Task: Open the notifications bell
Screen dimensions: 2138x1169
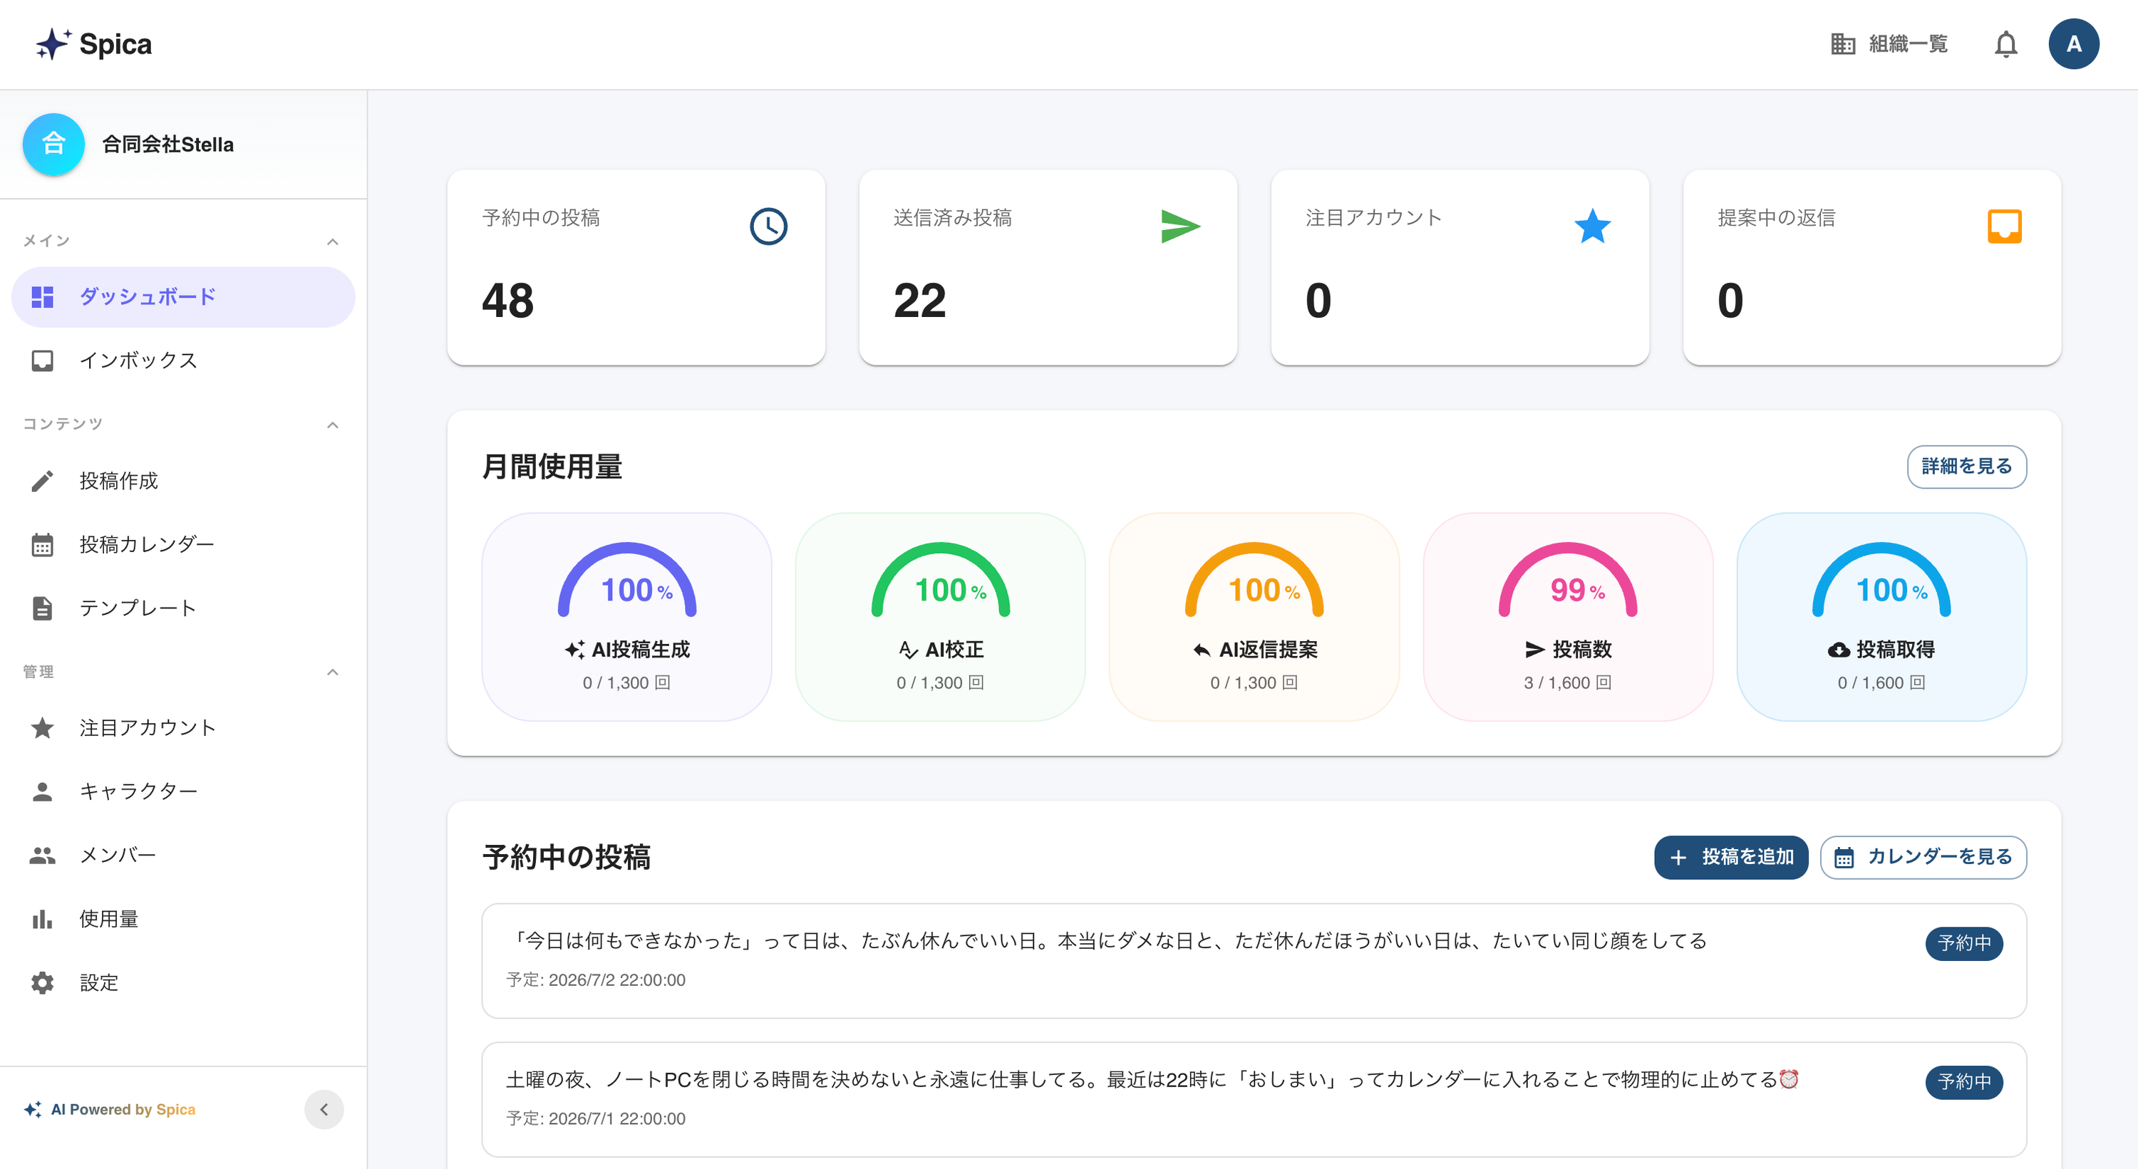Action: 2005,44
